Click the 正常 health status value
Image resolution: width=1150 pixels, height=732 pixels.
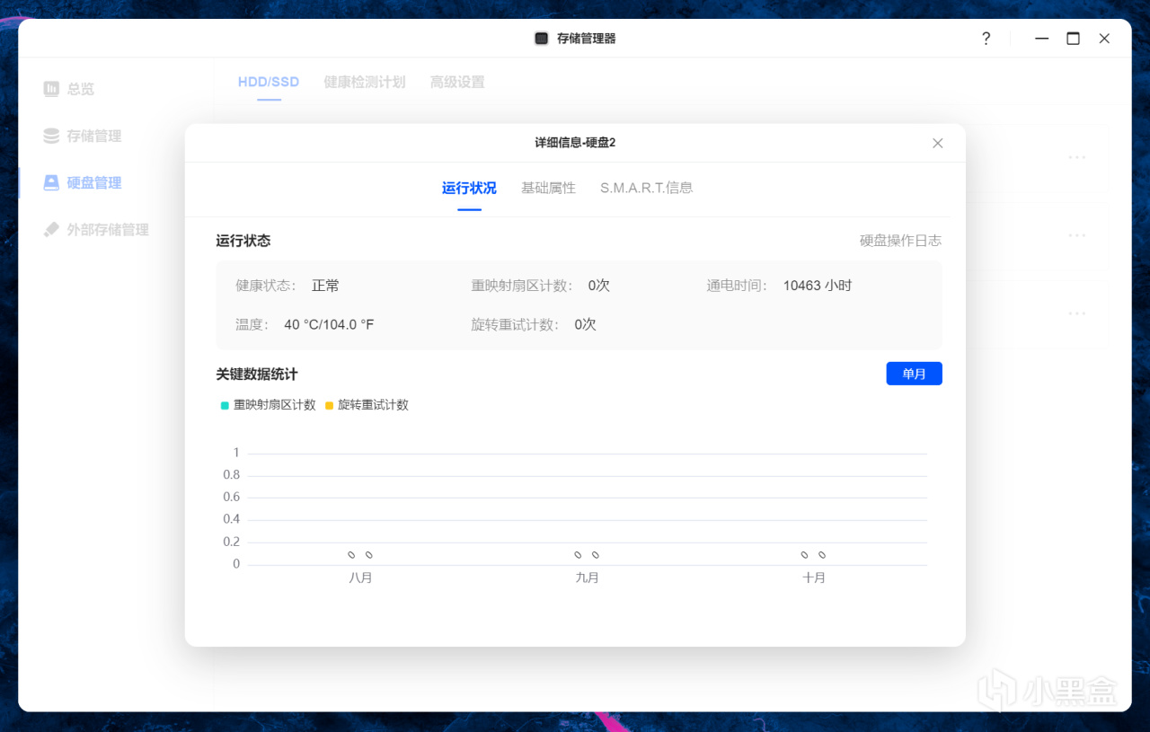click(325, 286)
